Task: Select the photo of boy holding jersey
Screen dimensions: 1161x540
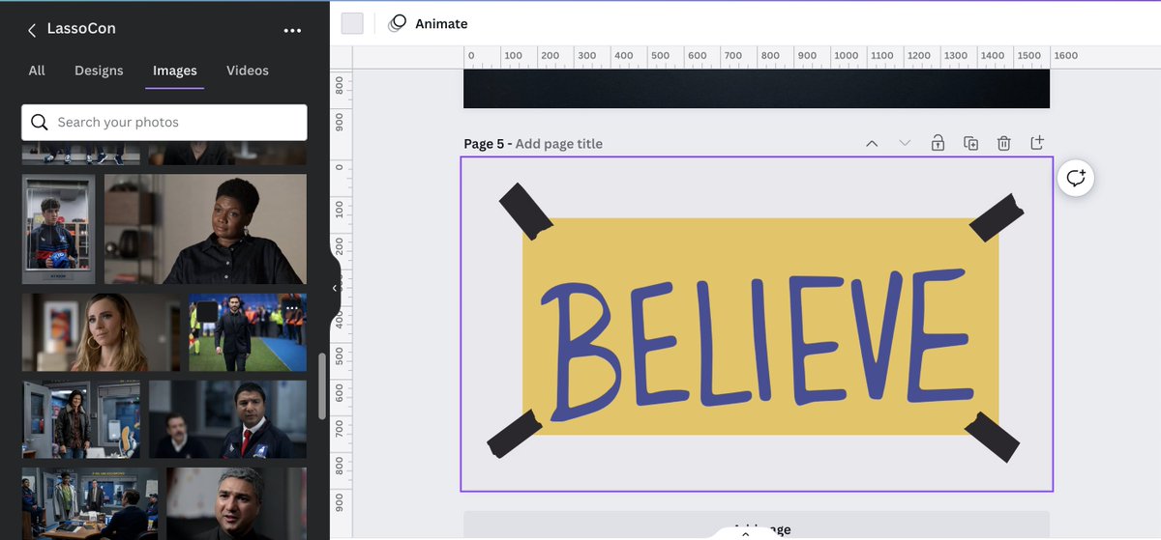Action: (x=58, y=229)
